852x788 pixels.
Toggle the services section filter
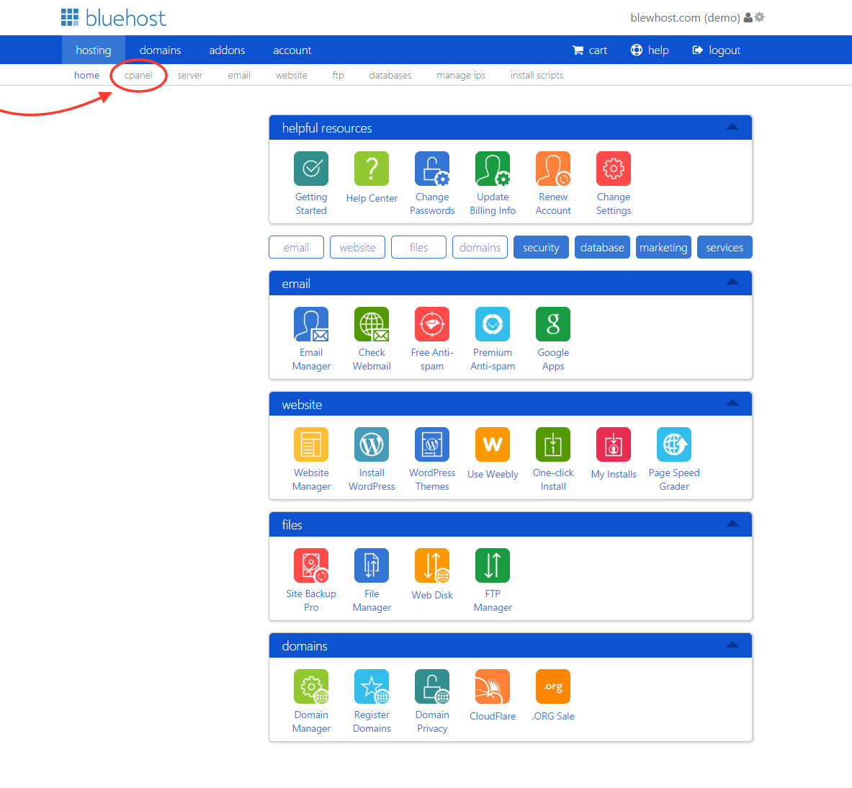[x=725, y=247]
